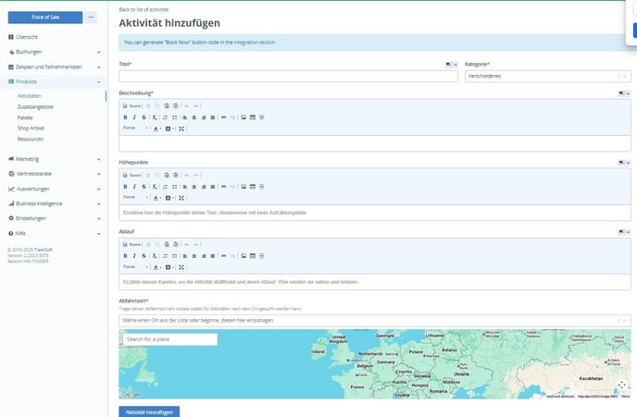Expand the Buchungen menu

(54, 52)
